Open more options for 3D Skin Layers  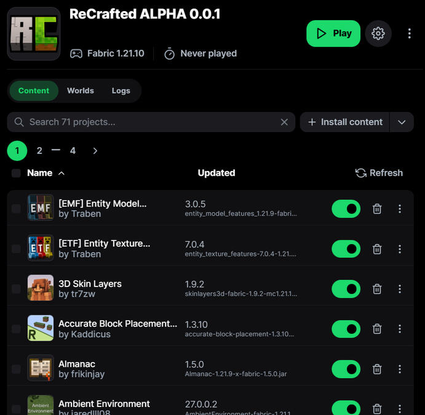pos(400,289)
